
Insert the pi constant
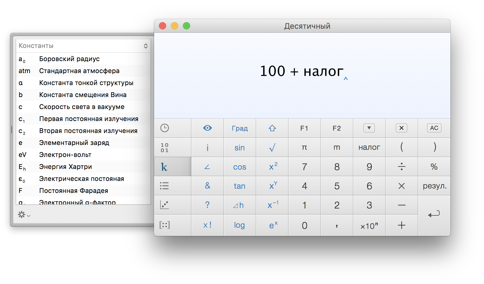pyautogui.click(x=305, y=147)
